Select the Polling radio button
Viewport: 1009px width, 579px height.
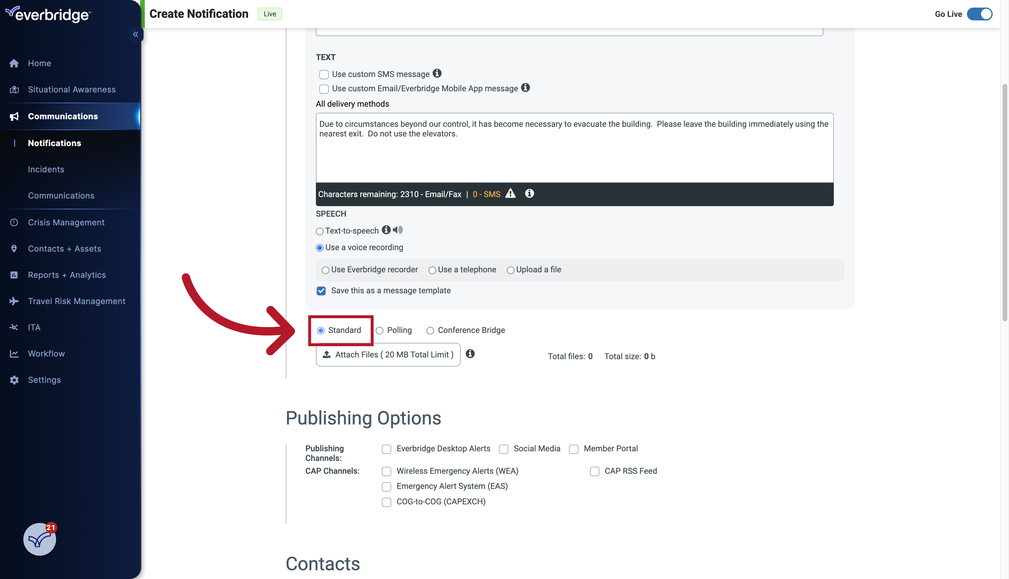380,330
